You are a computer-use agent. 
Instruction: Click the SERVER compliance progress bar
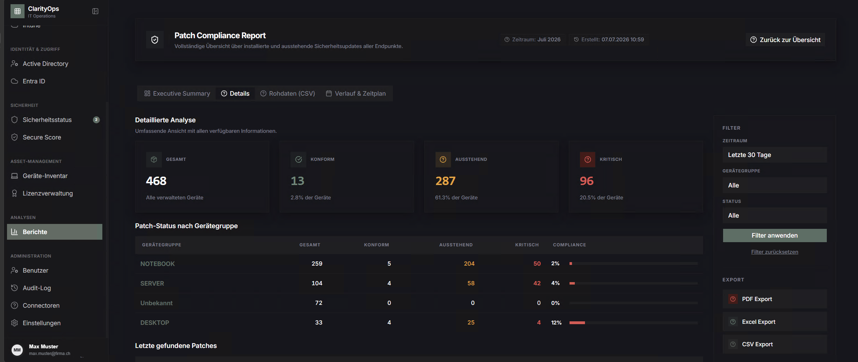(x=633, y=283)
